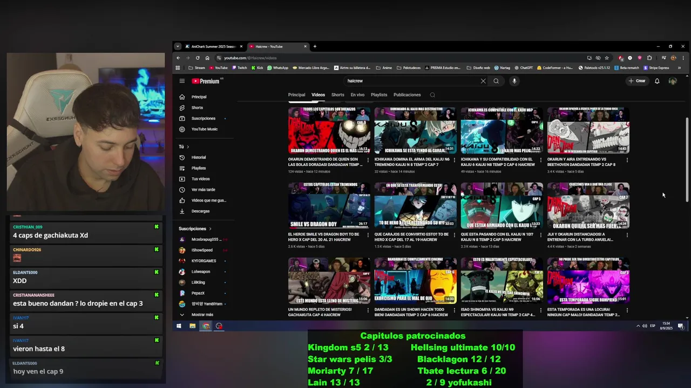This screenshot has width=691, height=388.
Task: Open a new browser tab with plus
Action: (x=315, y=46)
